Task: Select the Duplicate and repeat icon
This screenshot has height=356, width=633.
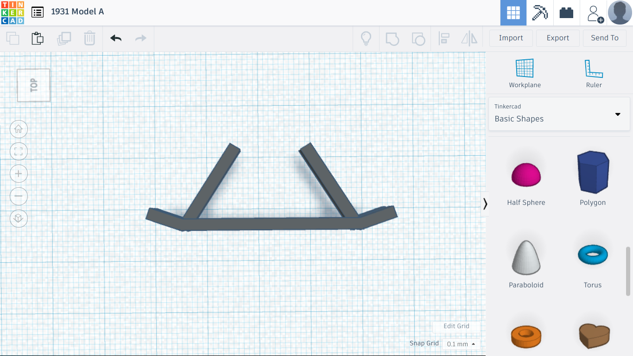Action: 64,38
